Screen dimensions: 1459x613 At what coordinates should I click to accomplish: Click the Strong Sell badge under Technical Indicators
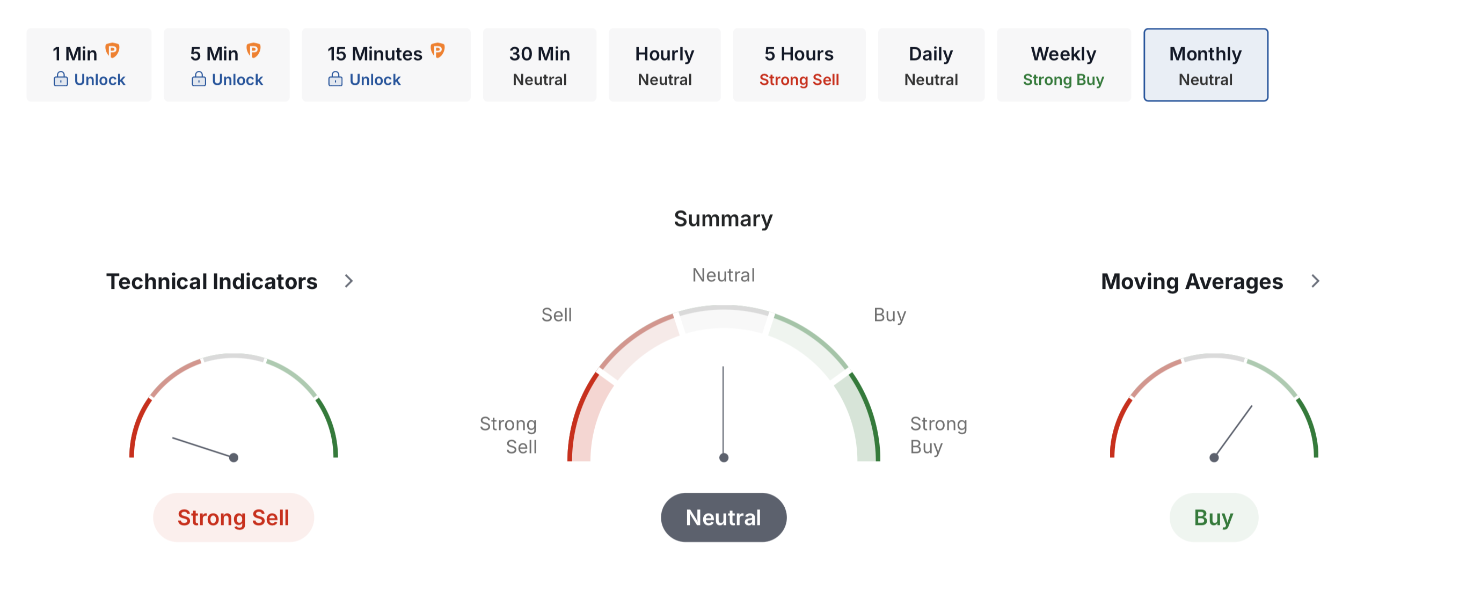coord(234,517)
